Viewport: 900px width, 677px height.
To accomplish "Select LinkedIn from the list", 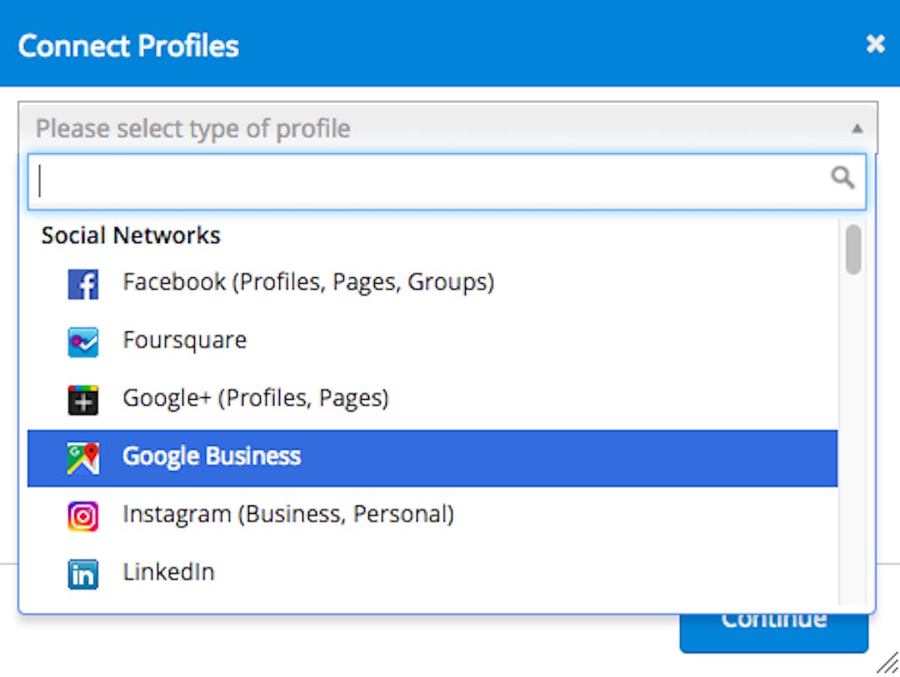I will point(432,574).
